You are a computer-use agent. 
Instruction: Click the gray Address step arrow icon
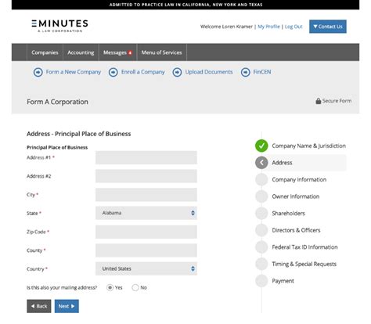coord(261,163)
